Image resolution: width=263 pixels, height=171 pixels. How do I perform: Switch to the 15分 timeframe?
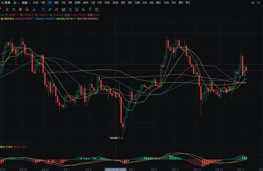coord(35,3)
